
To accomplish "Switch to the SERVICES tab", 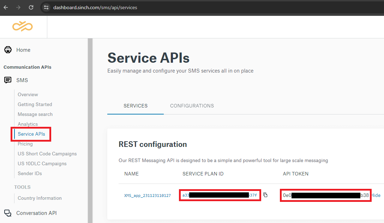I will click(136, 106).
